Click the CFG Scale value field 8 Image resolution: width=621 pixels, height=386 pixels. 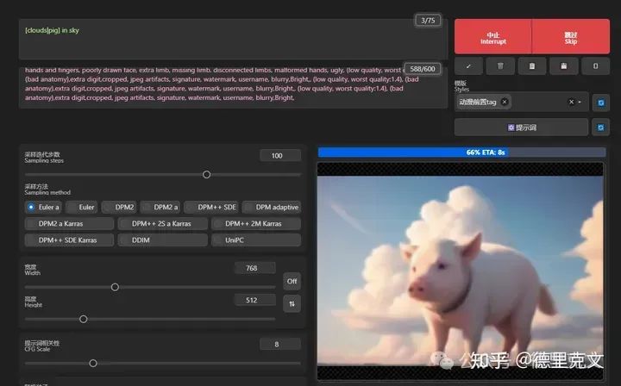coord(280,344)
